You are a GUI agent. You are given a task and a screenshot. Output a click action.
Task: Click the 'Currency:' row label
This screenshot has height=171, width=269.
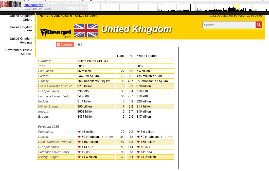tap(45, 61)
